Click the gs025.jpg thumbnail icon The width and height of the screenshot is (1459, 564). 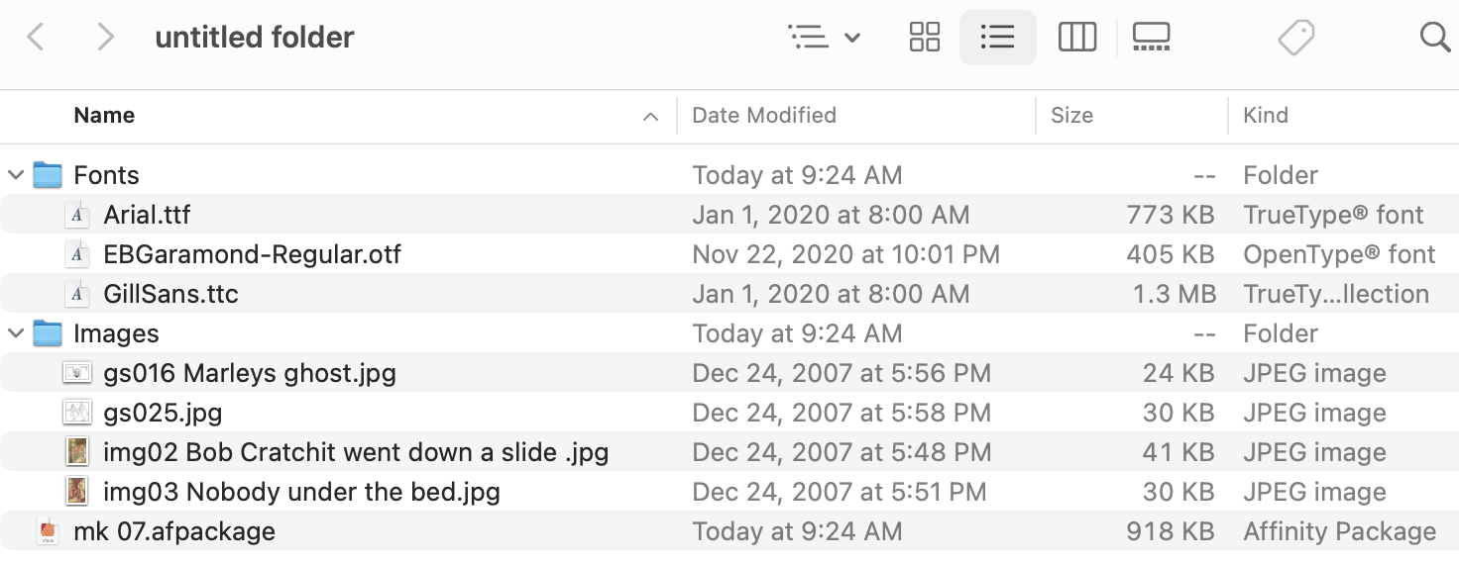(77, 413)
